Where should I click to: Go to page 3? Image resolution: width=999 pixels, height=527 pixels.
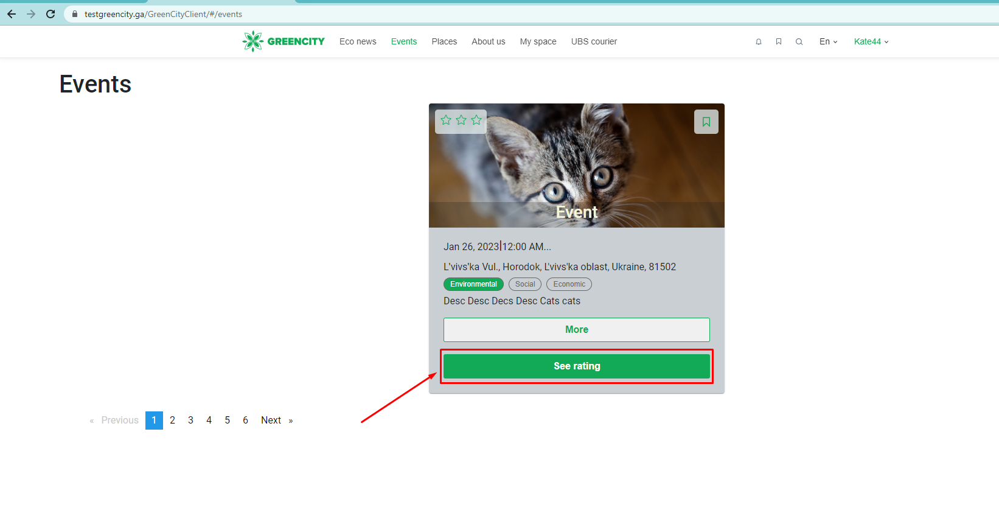click(190, 421)
